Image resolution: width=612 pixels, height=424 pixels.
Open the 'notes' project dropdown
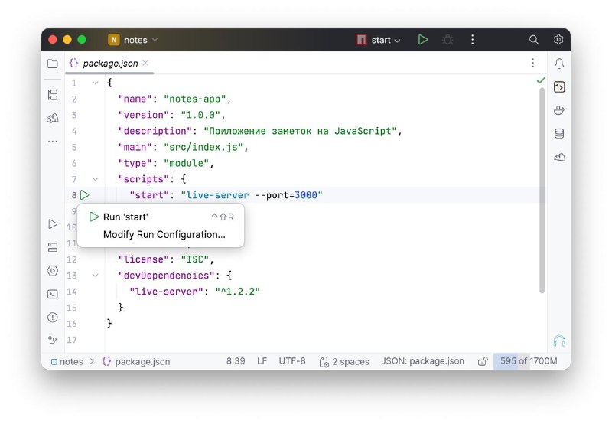[x=132, y=40]
